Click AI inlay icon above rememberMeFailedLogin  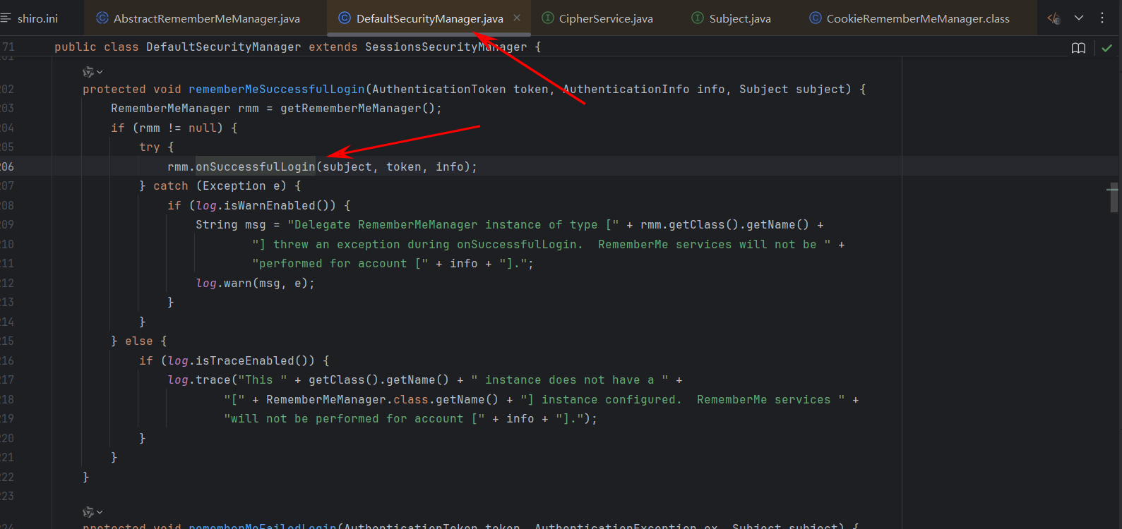click(x=88, y=512)
